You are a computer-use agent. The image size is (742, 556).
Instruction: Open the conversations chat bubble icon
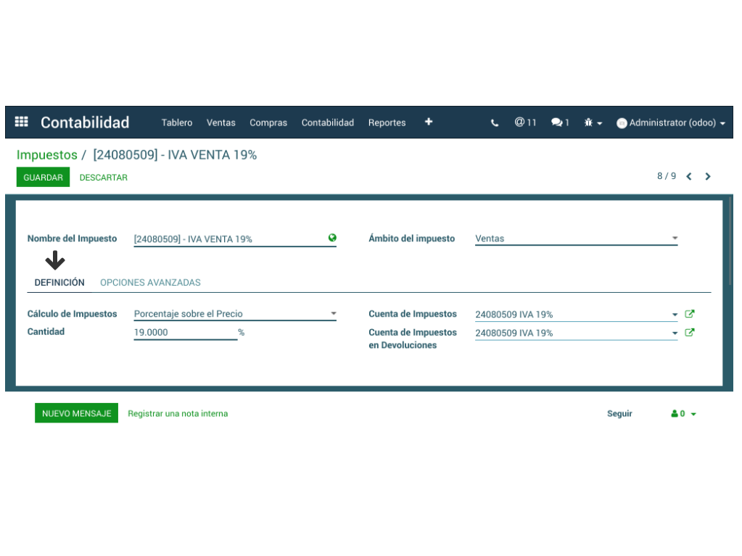560,123
